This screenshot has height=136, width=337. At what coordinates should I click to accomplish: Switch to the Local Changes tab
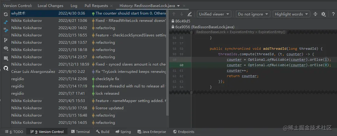tap(51, 6)
